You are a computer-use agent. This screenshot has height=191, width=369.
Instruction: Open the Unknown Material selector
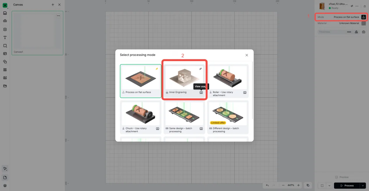click(341, 23)
